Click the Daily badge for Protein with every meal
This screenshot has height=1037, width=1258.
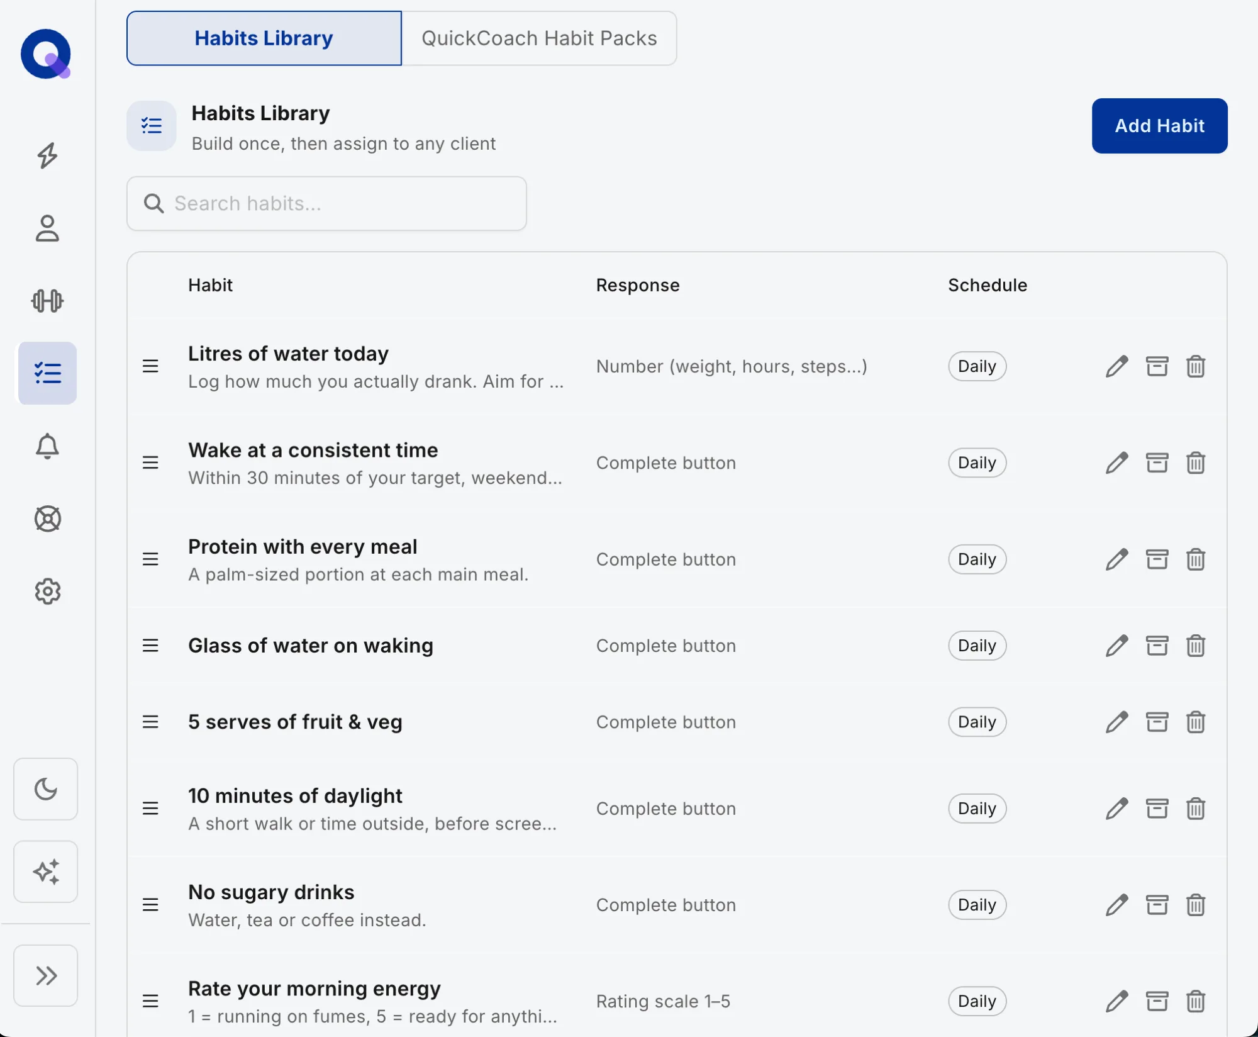point(977,559)
